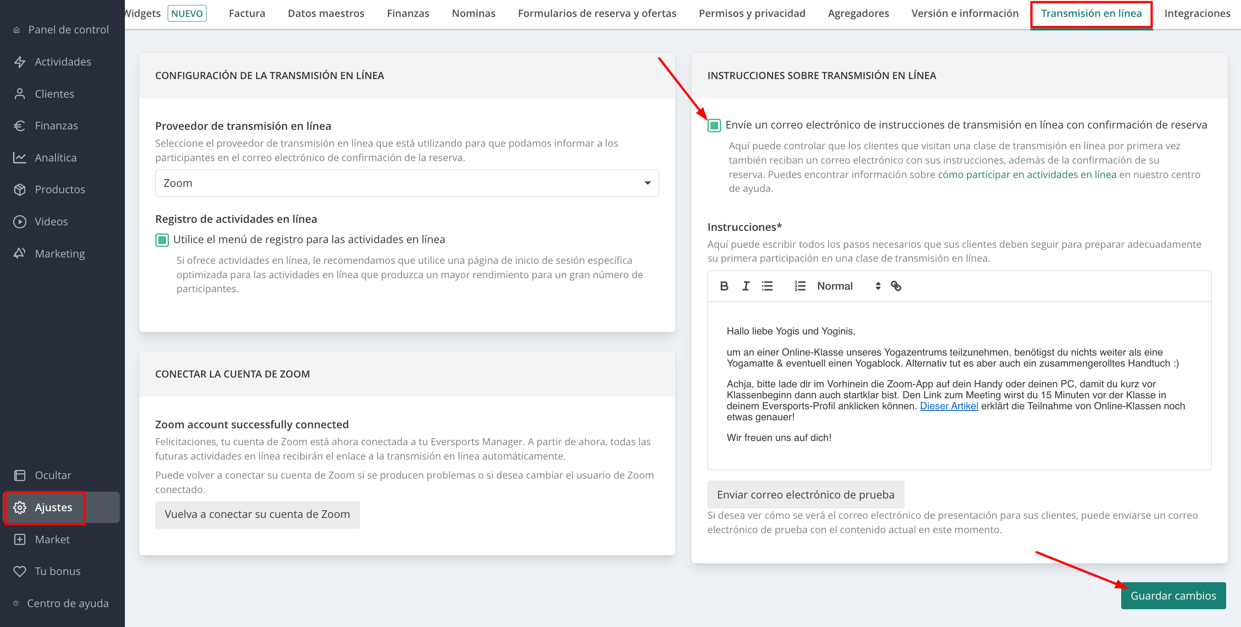The image size is (1241, 627).
Task: Click inside the instructions text editor body
Action: 959,386
